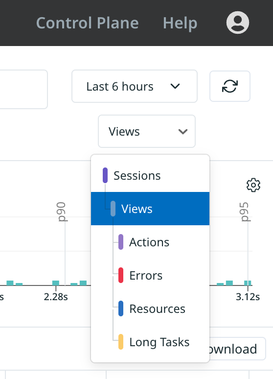The width and height of the screenshot is (273, 379).
Task: Click the lavender Actions color marker
Action: [x=121, y=242]
